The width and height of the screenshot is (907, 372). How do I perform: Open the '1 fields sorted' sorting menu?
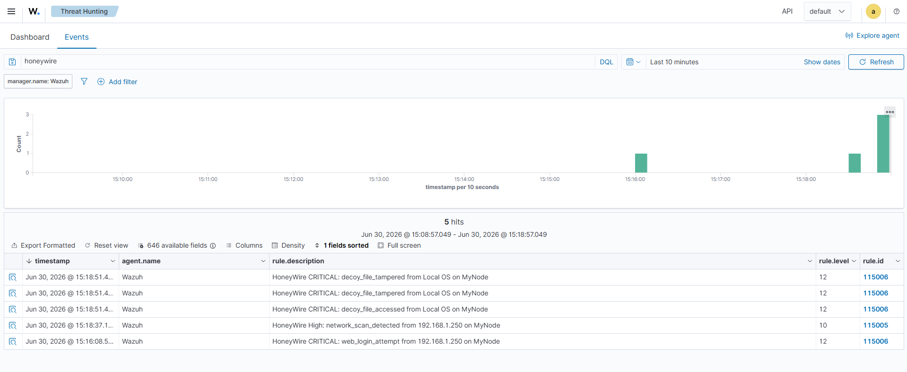341,245
